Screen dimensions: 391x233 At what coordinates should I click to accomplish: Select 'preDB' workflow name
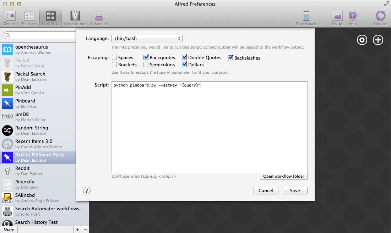coord(22,114)
